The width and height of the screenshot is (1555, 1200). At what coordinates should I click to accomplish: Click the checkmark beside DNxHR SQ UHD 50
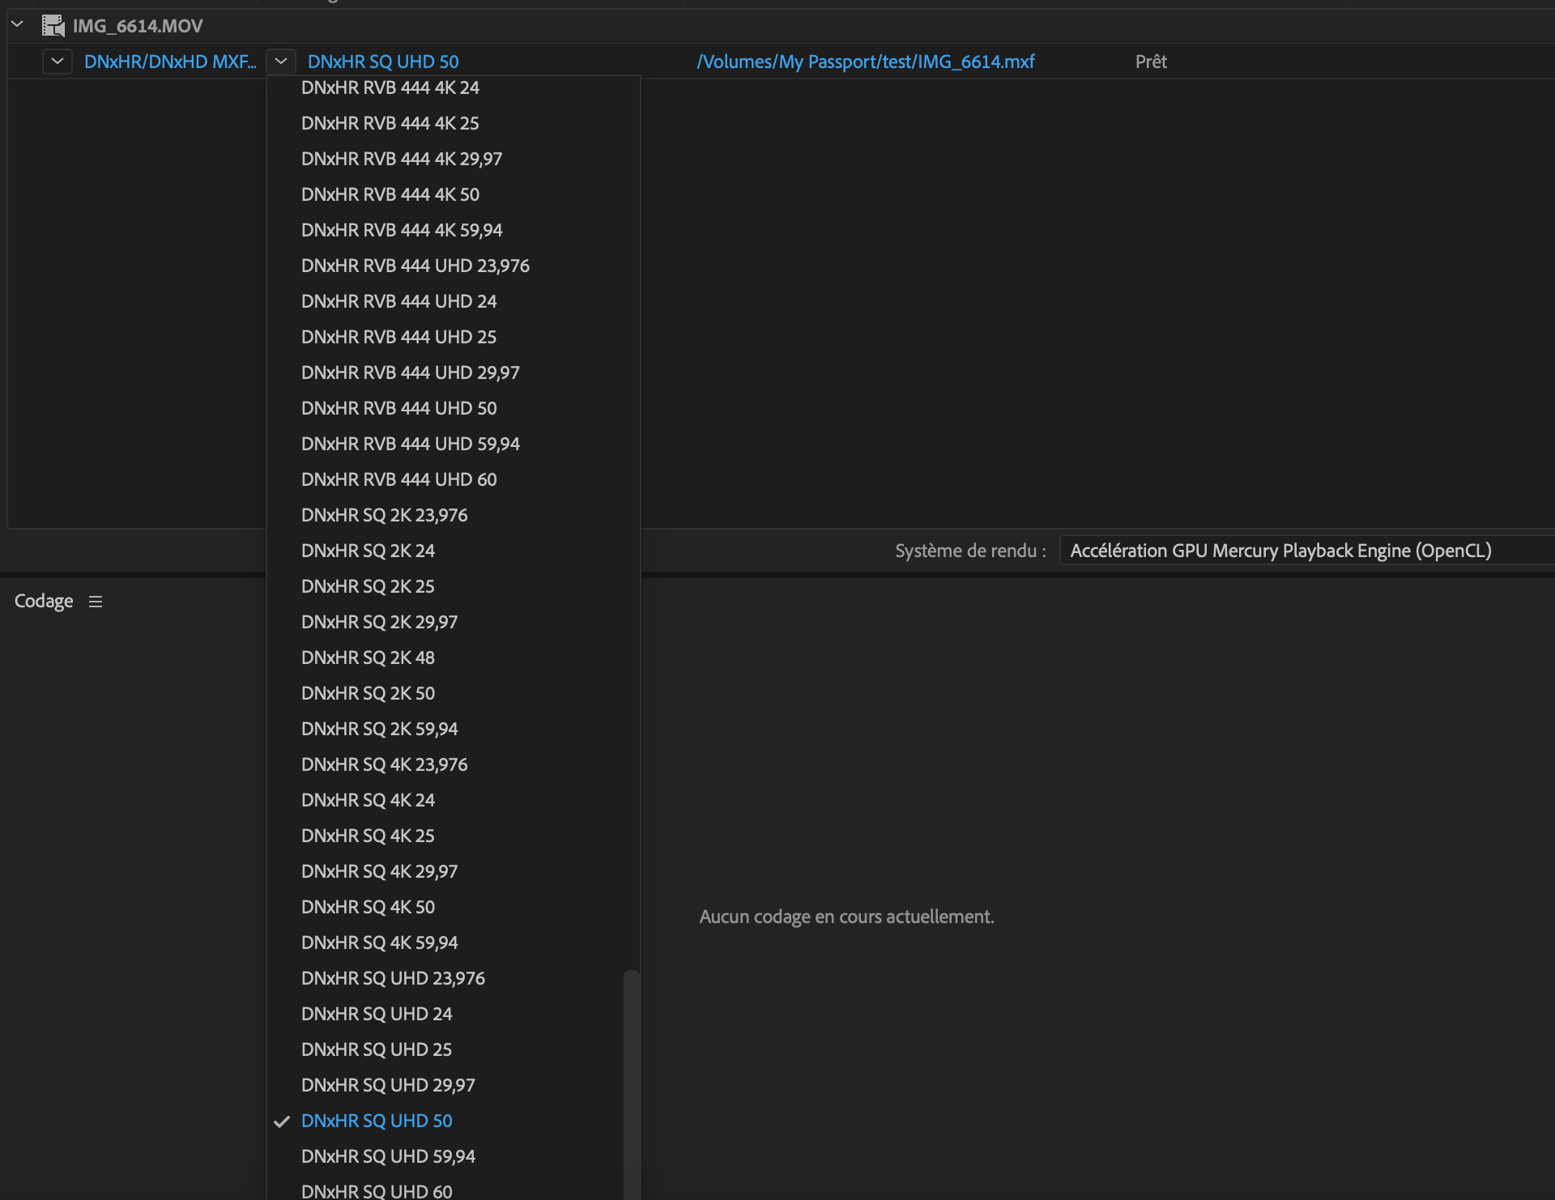[x=282, y=1121]
